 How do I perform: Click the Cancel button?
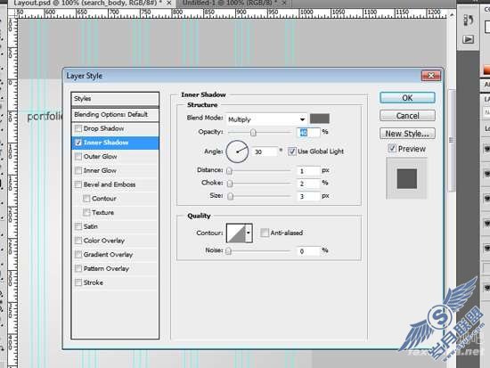(x=407, y=116)
